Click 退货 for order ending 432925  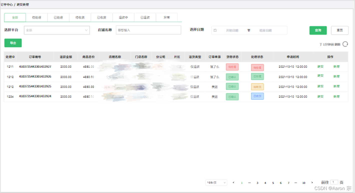(320, 86)
